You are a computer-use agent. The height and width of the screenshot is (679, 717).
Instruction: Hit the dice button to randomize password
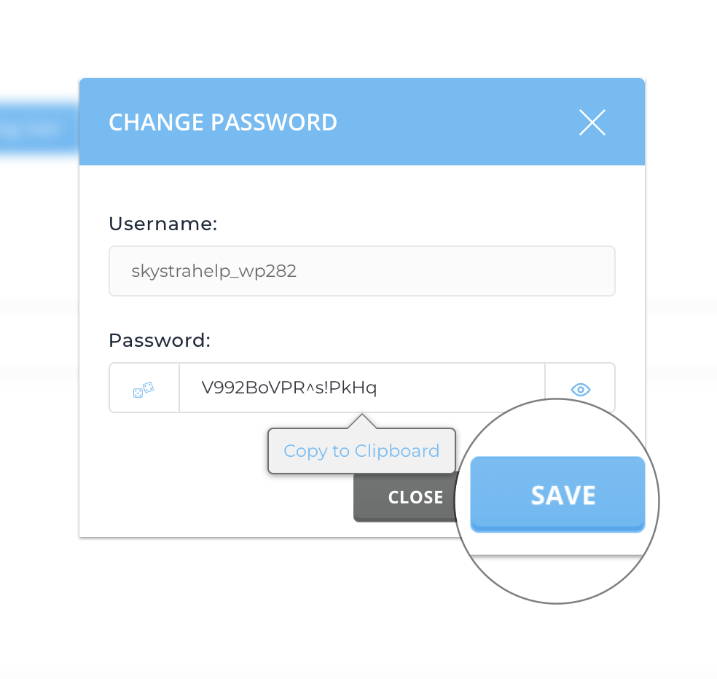(x=144, y=389)
